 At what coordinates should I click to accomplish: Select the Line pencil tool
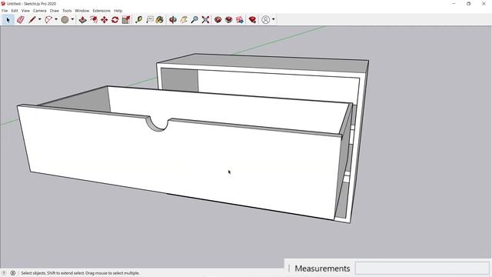(32, 20)
